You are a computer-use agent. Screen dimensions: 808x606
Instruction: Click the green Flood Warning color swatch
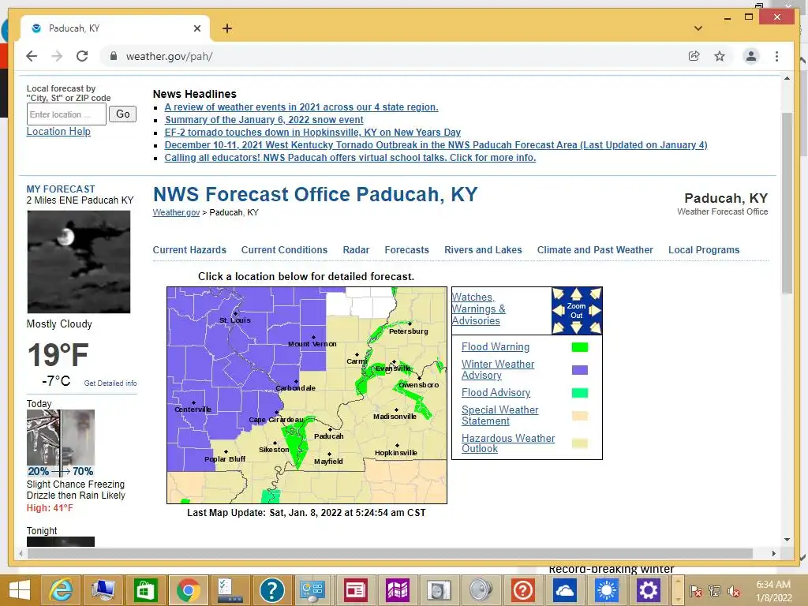click(580, 347)
